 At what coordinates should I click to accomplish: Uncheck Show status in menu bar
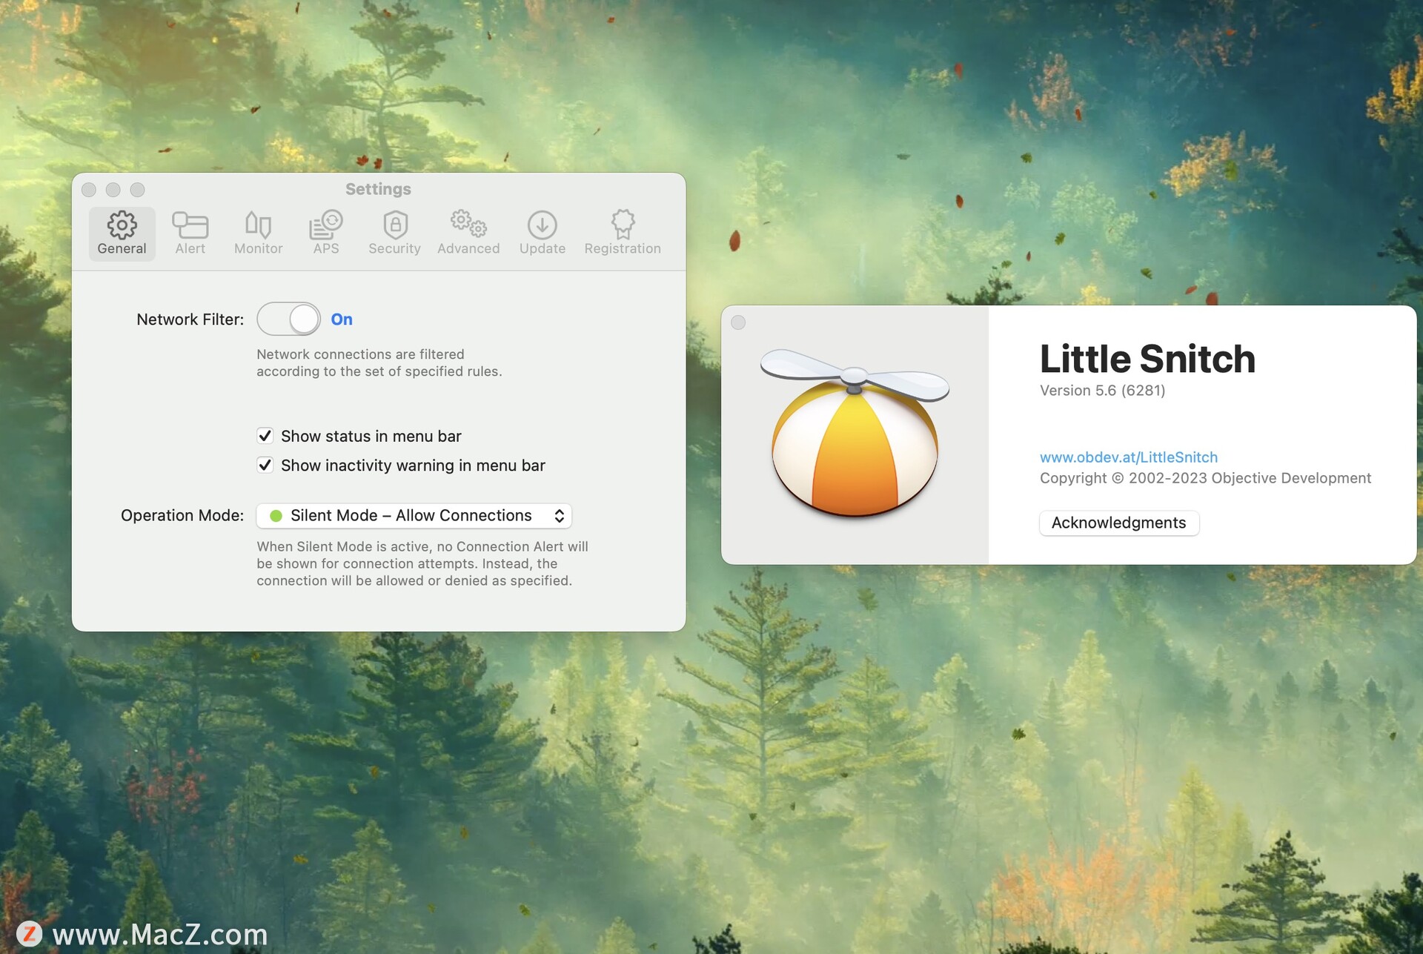click(265, 436)
